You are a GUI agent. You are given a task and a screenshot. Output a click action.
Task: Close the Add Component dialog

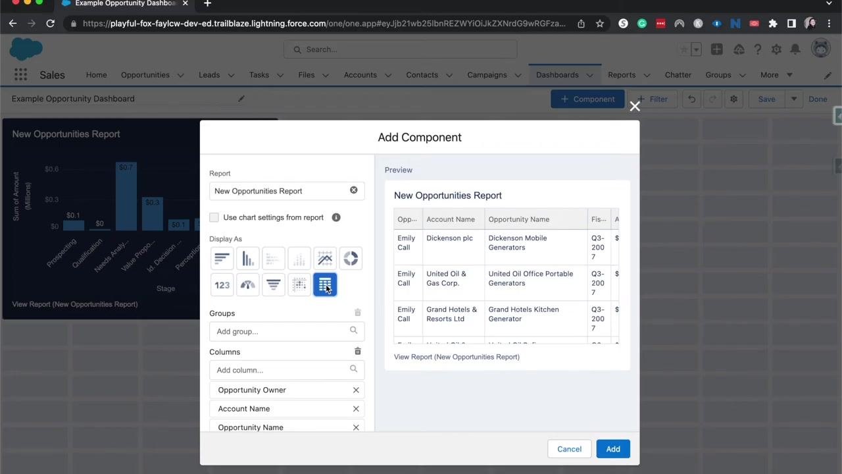tap(635, 107)
